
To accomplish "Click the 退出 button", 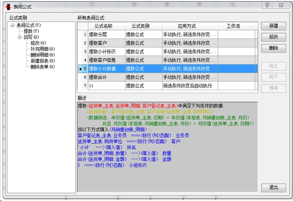I will (274, 187).
